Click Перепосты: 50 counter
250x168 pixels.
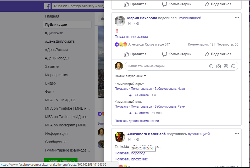(x=227, y=44)
